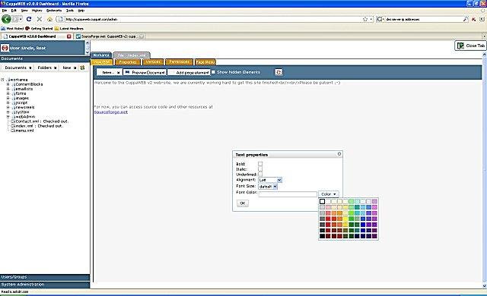Viewport: 487px width, 296px height.
Task: Open the Latest Headlines feed bookmark
Action: [68, 29]
